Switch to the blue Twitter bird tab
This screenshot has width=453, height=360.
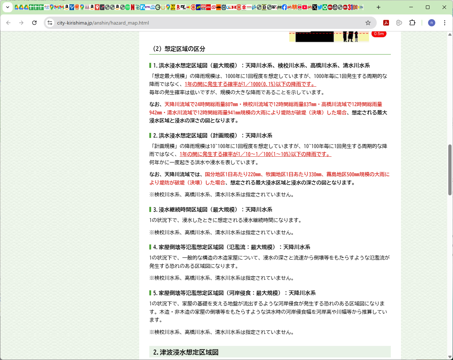(320, 7)
